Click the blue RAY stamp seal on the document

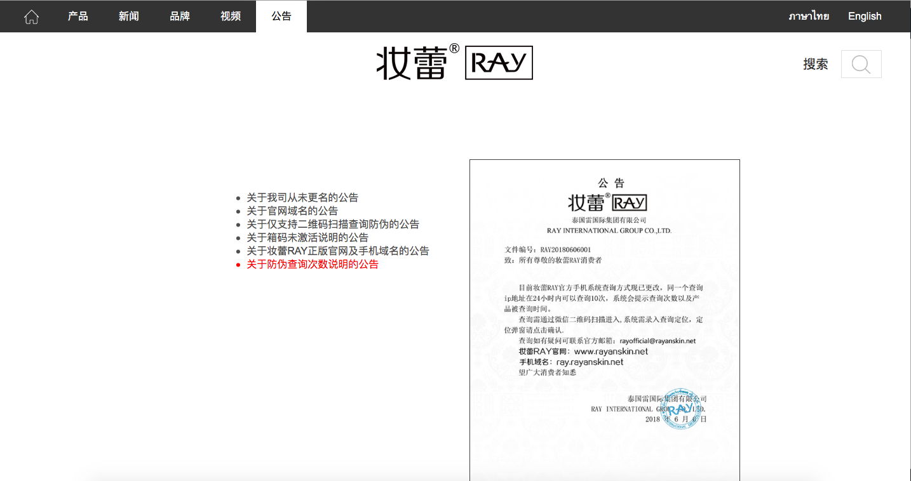681,410
